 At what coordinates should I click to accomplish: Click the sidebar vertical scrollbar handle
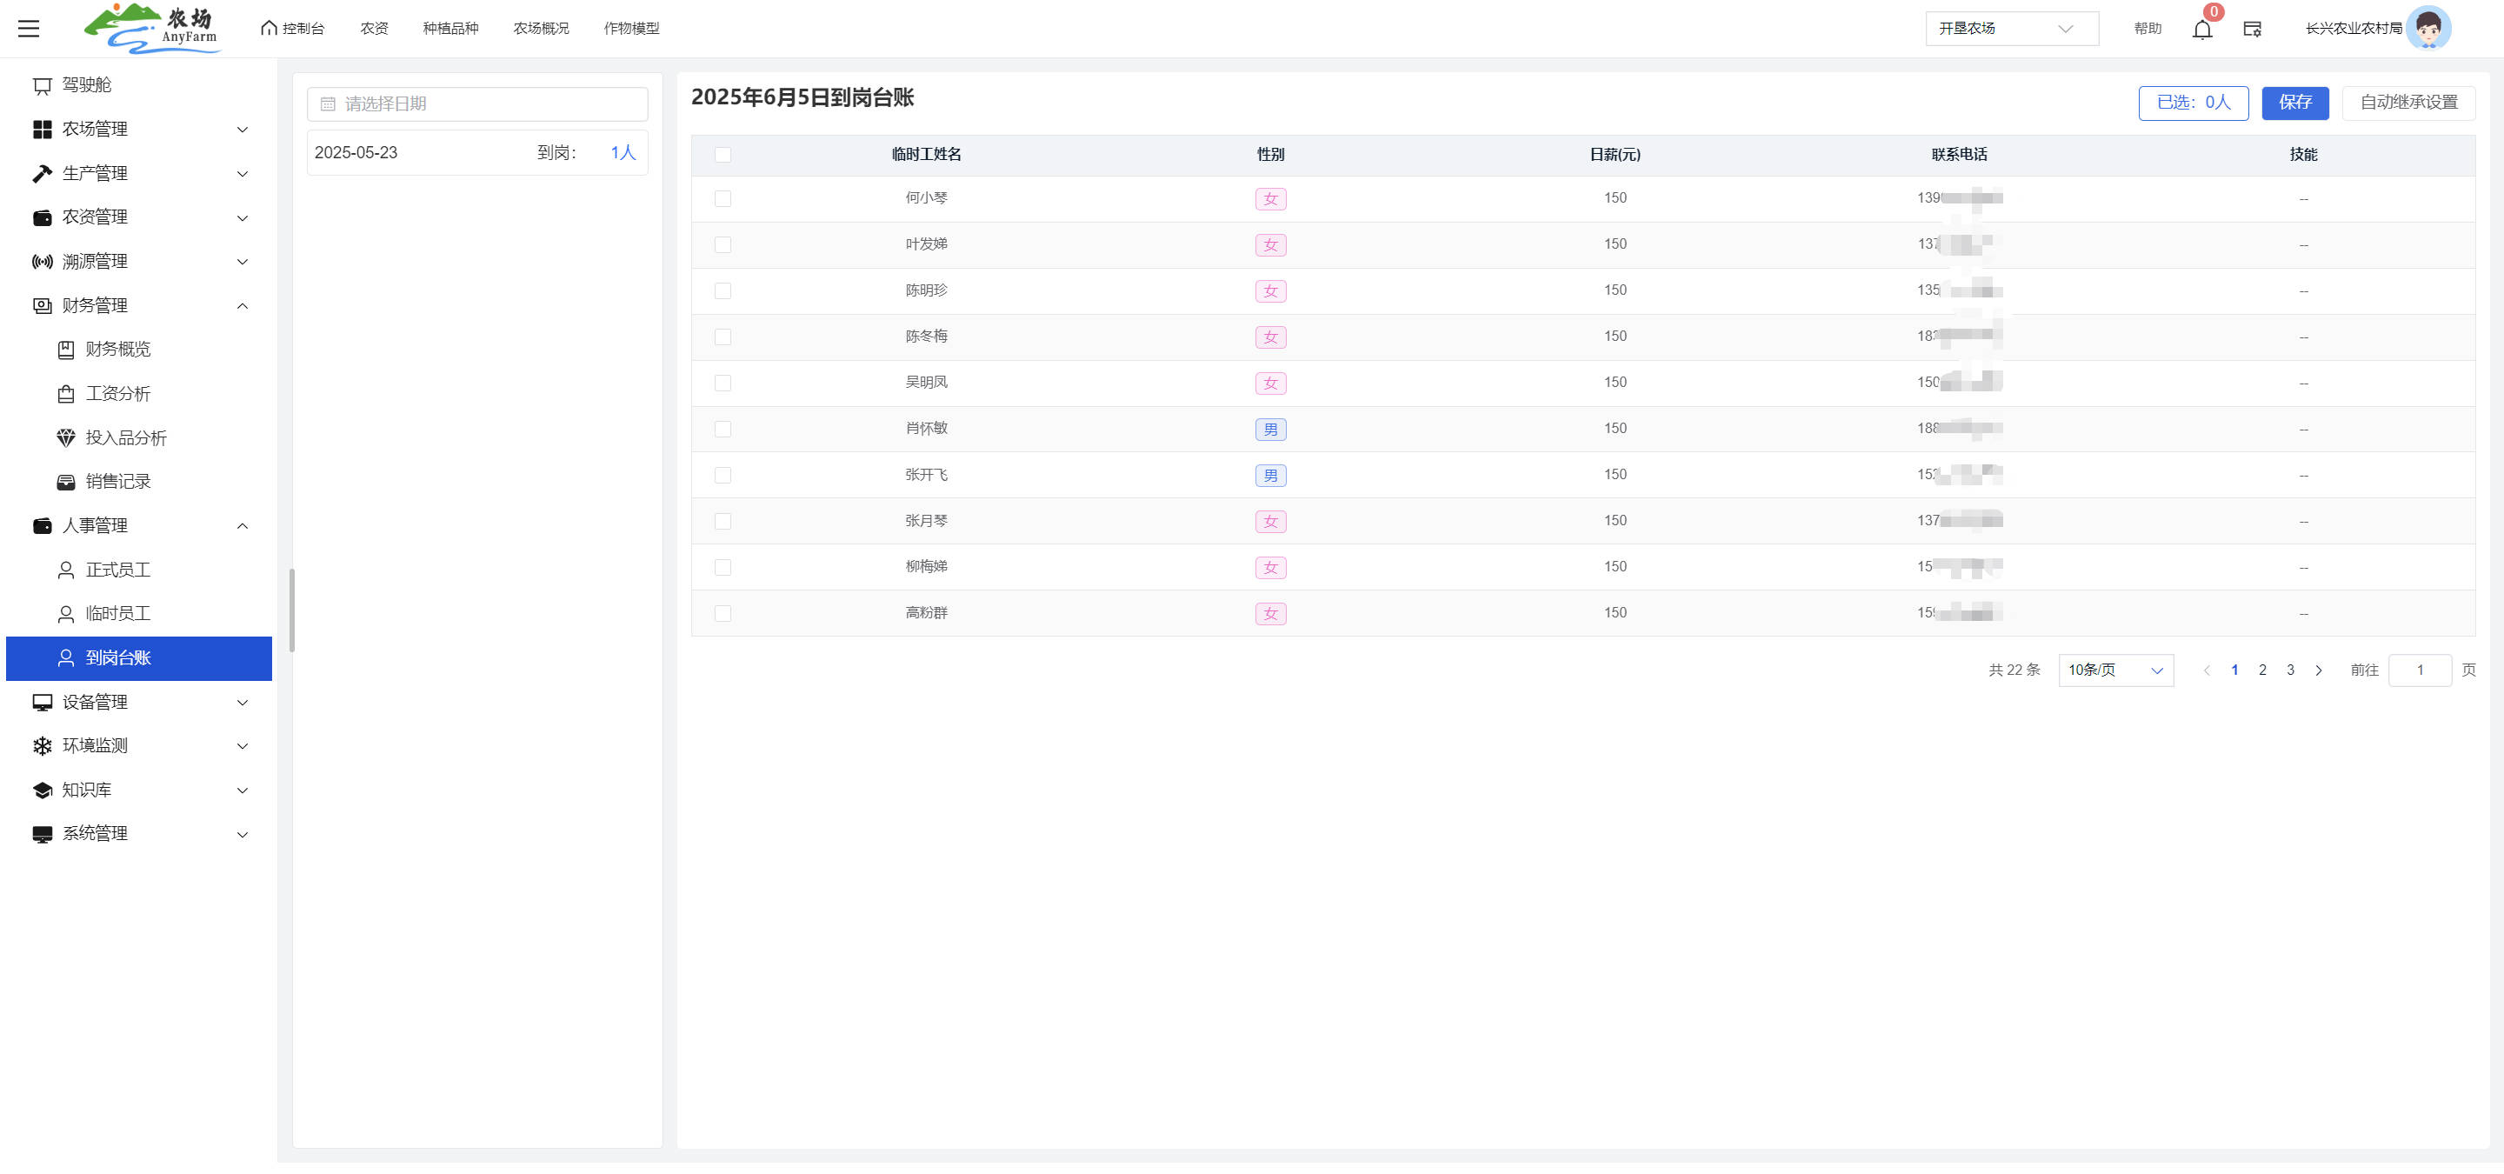pos(291,610)
